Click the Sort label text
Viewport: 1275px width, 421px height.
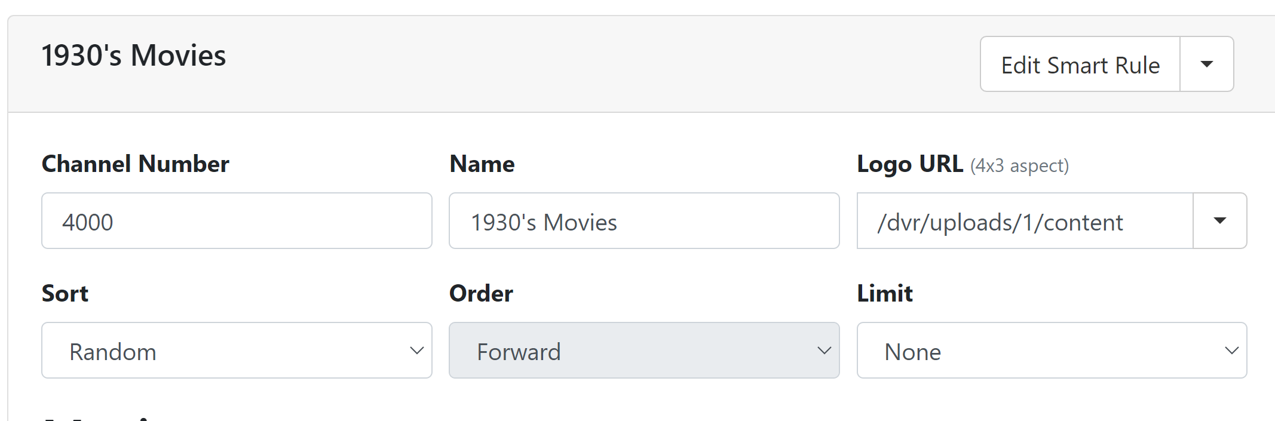click(x=65, y=294)
